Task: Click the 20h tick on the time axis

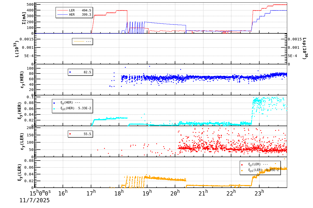Action: point(175,193)
